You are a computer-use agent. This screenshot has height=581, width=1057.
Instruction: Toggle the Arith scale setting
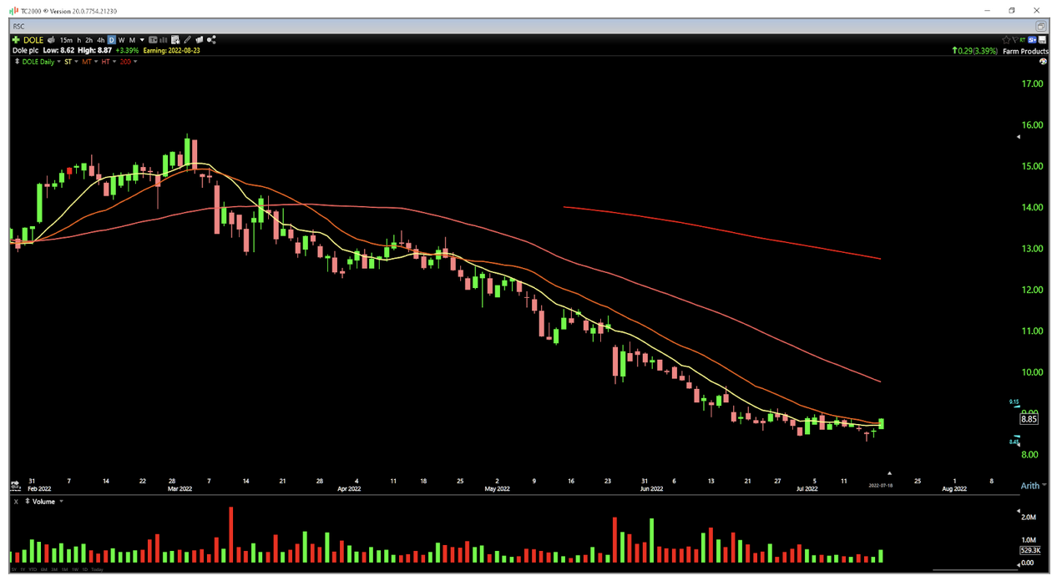tap(1030, 486)
